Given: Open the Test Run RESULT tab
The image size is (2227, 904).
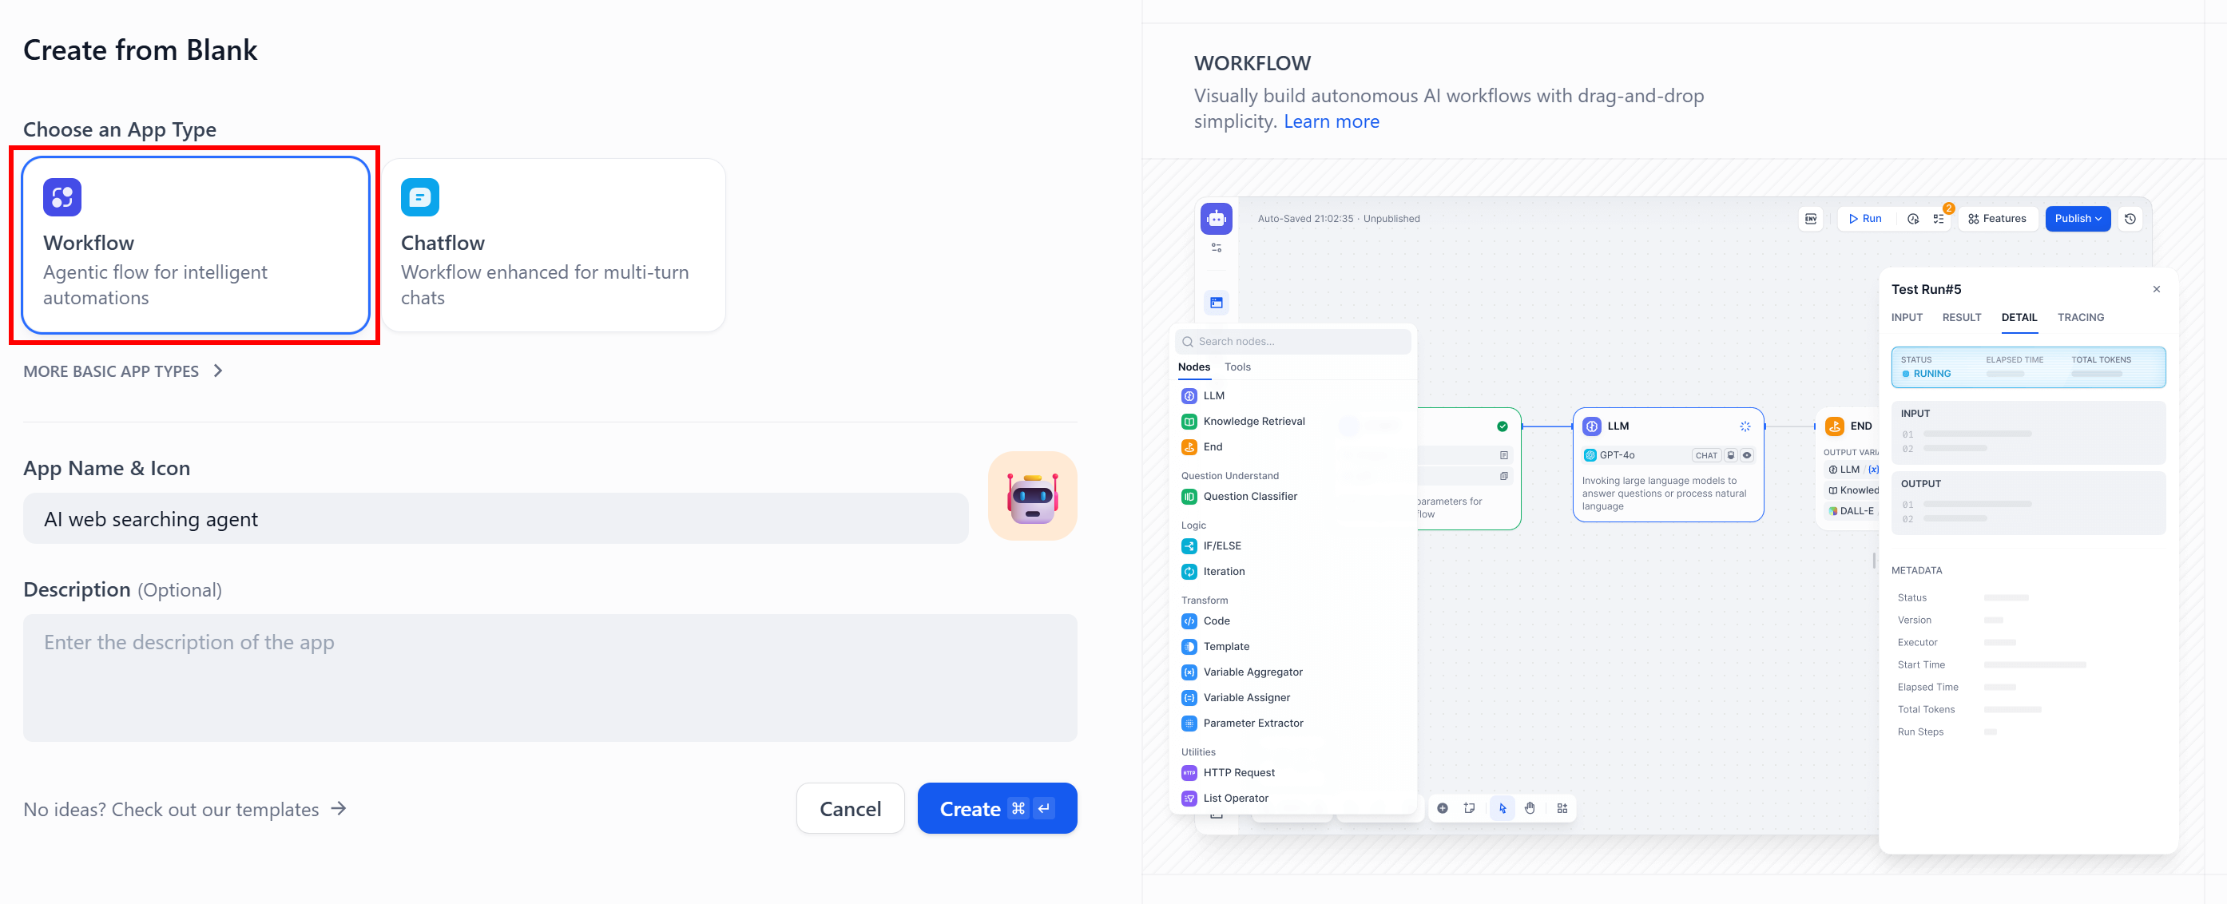Looking at the screenshot, I should click(x=1961, y=317).
